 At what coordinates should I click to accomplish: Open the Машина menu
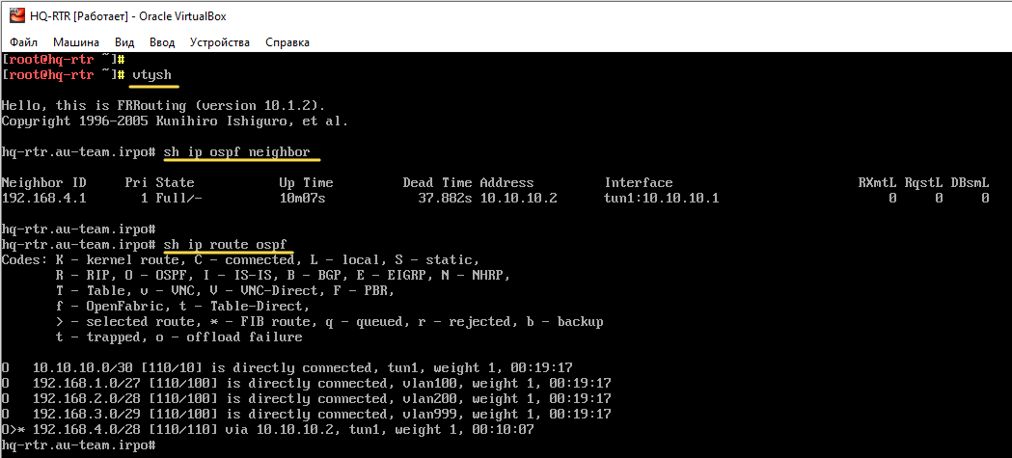(75, 42)
